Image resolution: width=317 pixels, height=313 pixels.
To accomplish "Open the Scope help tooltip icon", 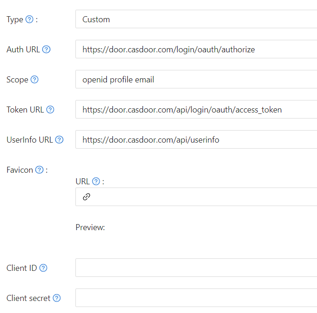I will tap(35, 80).
